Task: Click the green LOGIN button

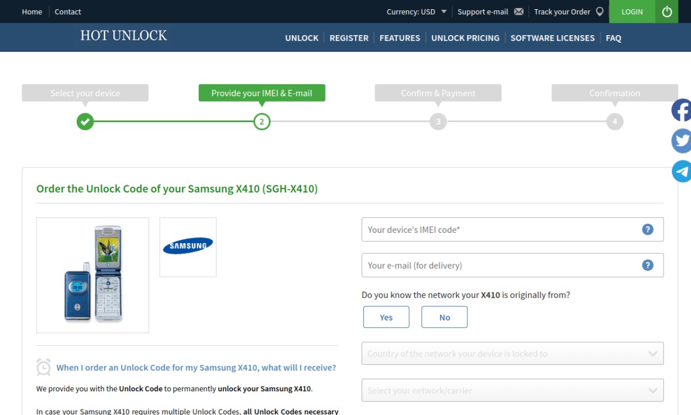Action: (632, 11)
